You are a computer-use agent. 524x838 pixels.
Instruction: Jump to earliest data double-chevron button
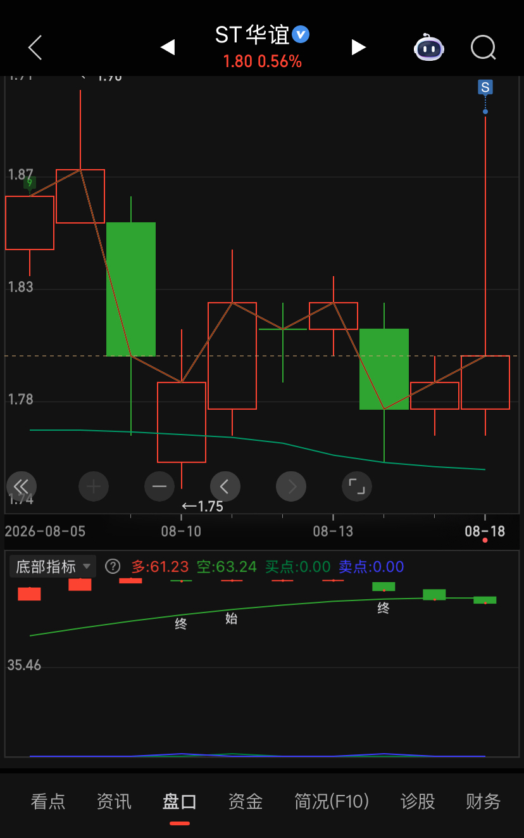[22, 486]
